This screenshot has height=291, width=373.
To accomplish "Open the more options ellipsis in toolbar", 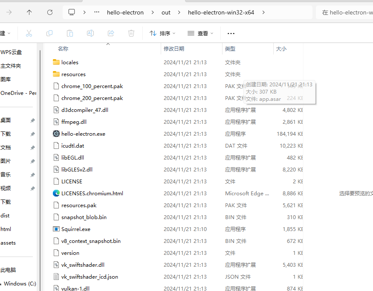I will (x=231, y=34).
